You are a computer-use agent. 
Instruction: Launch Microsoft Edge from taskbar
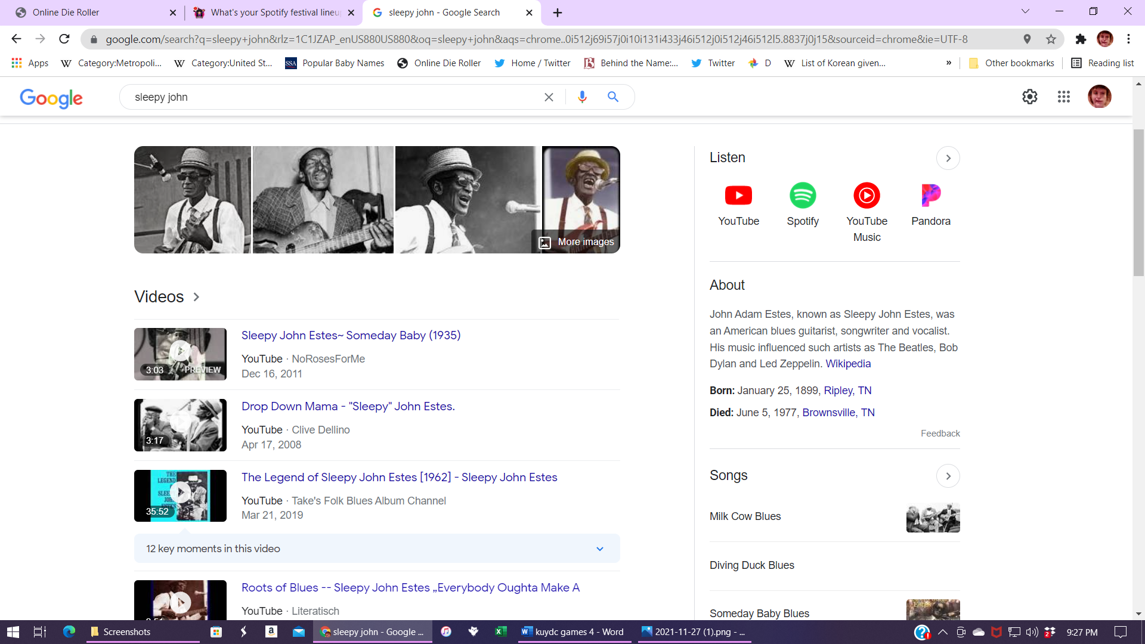point(69,632)
